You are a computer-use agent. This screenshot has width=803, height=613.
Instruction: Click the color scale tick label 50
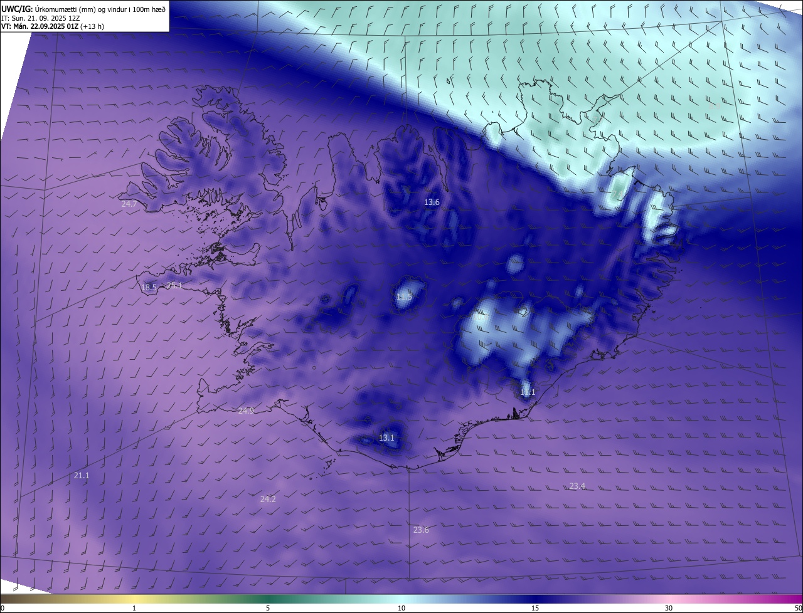[x=798, y=609]
